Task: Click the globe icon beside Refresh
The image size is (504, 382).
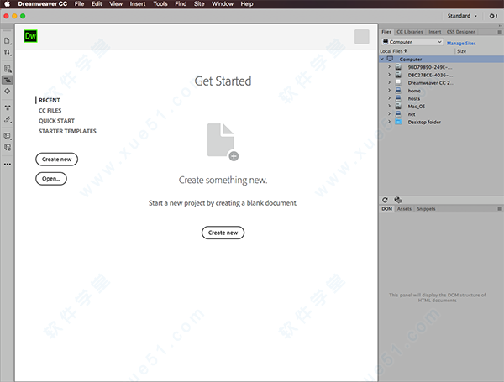Action: 398,200
